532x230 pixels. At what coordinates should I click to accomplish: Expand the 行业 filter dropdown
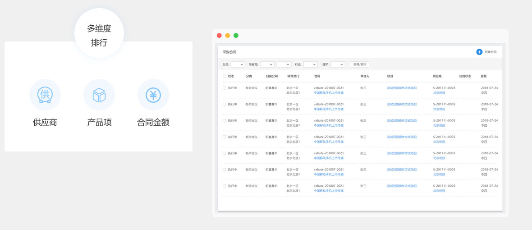coord(310,64)
